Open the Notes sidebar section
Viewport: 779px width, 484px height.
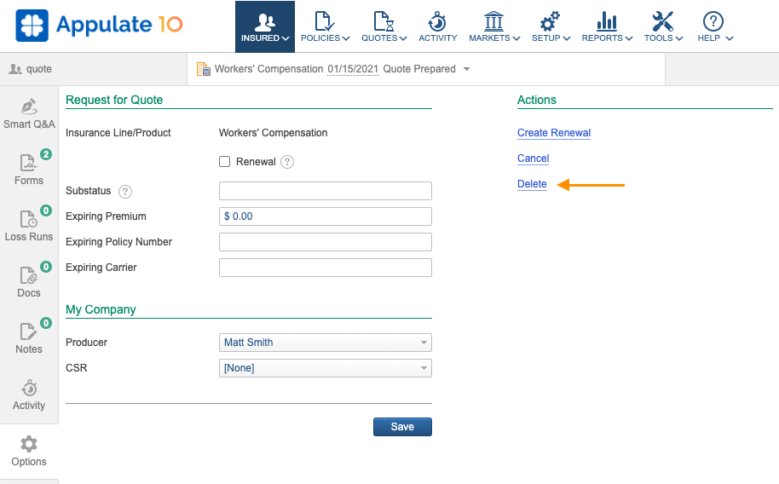29,338
